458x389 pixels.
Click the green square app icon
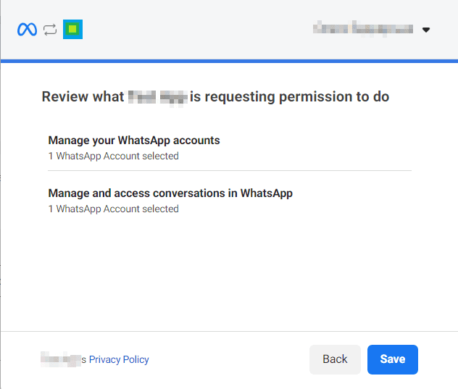tap(72, 29)
